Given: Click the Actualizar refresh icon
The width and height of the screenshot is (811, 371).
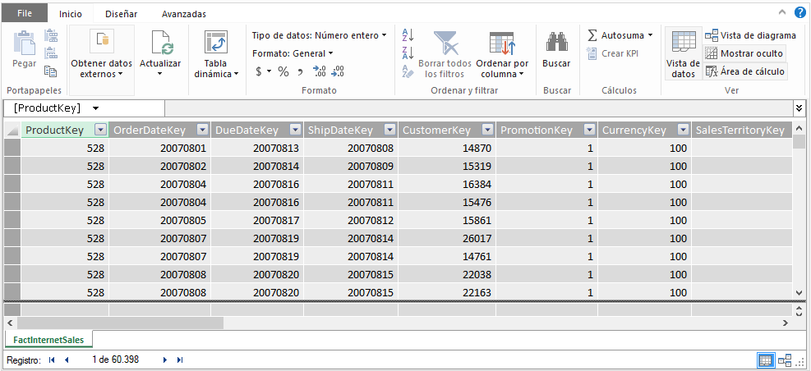Looking at the screenshot, I should click(x=160, y=43).
